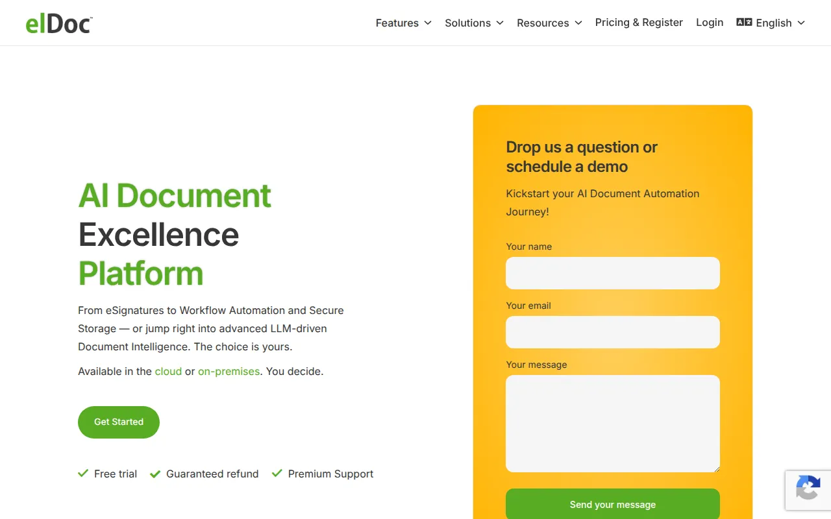The height and width of the screenshot is (519, 831).
Task: Click the message textarea resize handle
Action: 716,468
